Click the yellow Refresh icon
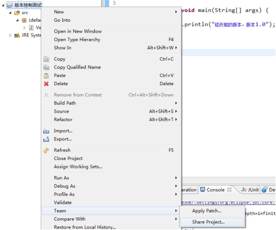 [46, 150]
